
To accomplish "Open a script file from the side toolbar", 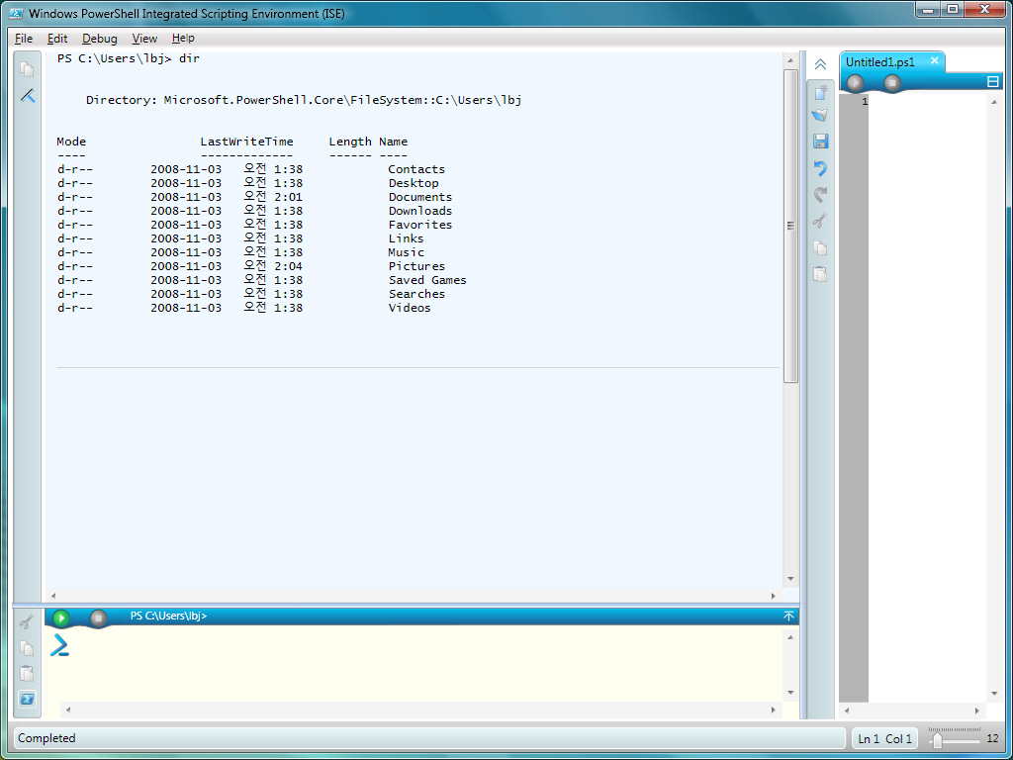I will 820,116.
